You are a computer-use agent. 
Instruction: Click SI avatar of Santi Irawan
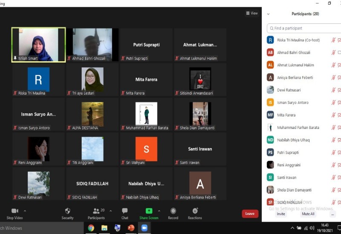[270, 177]
